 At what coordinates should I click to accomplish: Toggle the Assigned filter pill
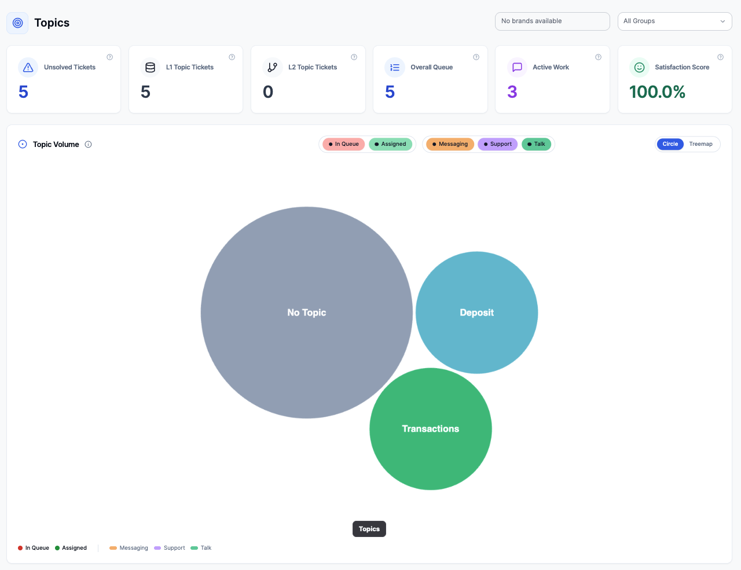tap(390, 144)
